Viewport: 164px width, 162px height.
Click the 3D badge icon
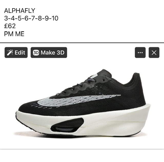pos(36,52)
